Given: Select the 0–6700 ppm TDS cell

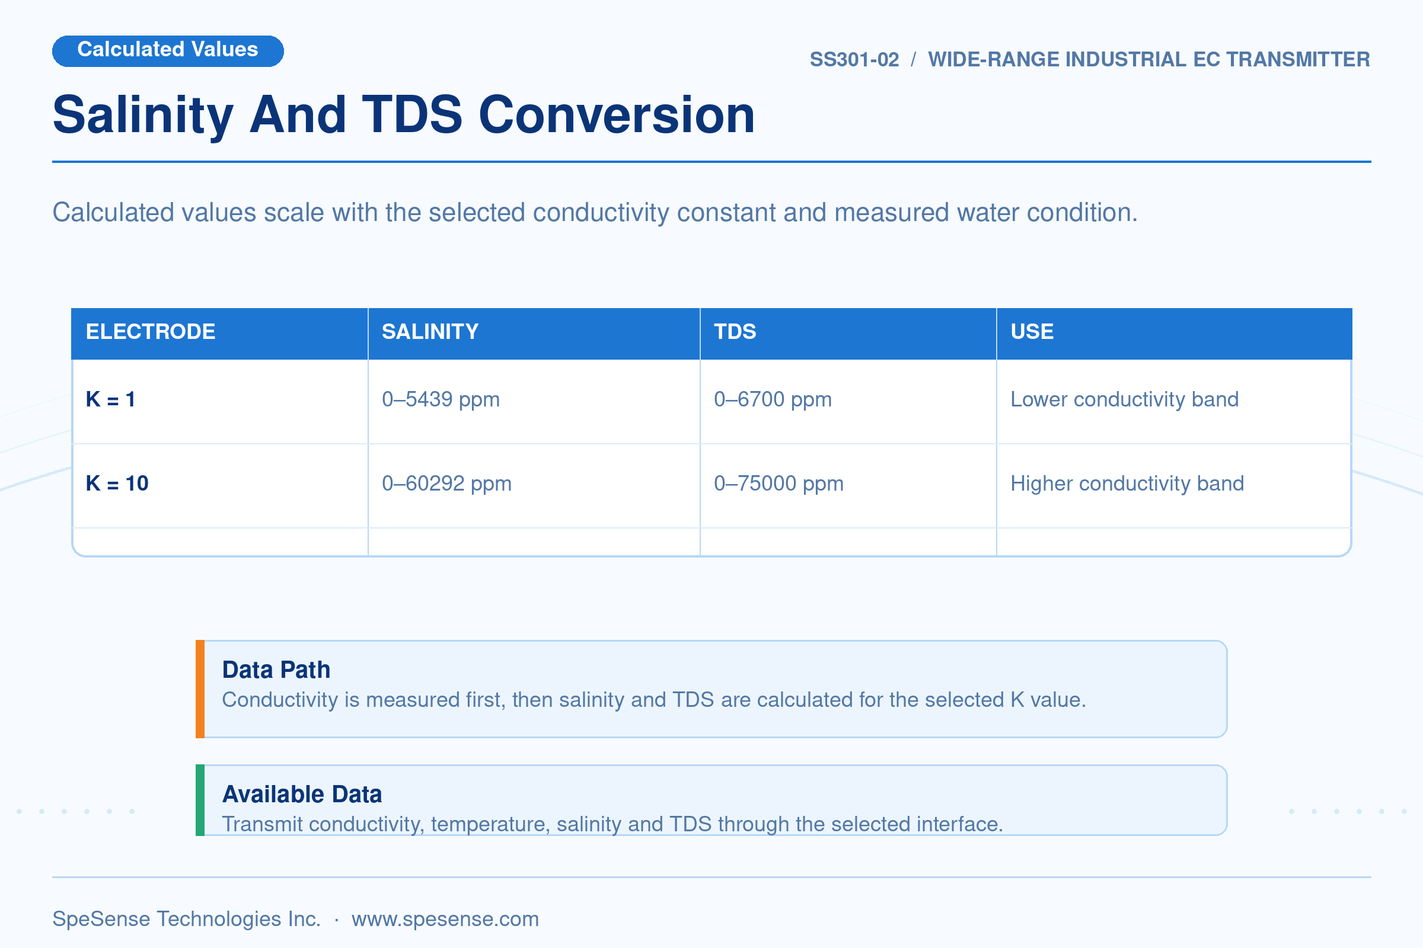Looking at the screenshot, I should 773,399.
